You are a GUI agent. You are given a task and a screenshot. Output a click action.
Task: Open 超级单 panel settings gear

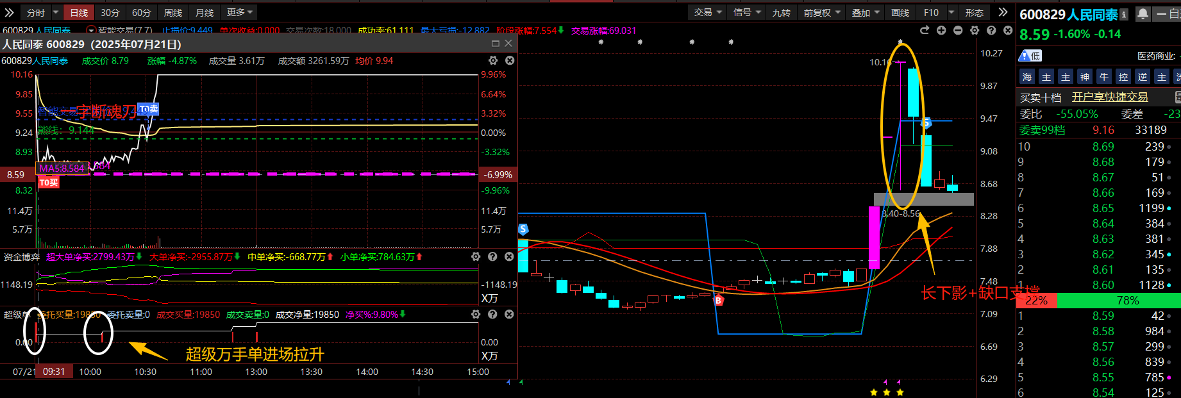(x=476, y=314)
